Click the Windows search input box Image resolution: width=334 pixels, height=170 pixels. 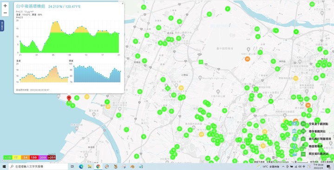coord(38,167)
